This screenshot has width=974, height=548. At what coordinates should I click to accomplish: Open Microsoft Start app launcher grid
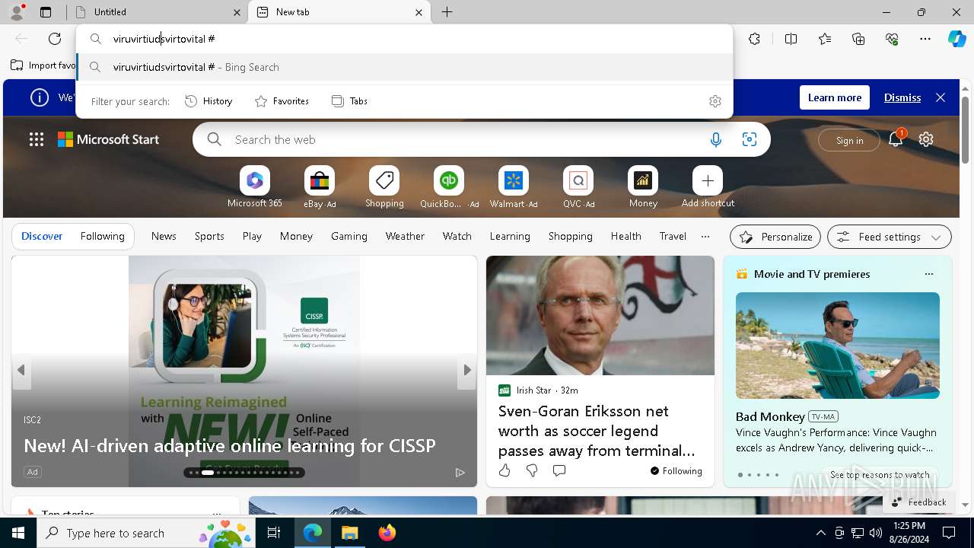[x=37, y=139]
